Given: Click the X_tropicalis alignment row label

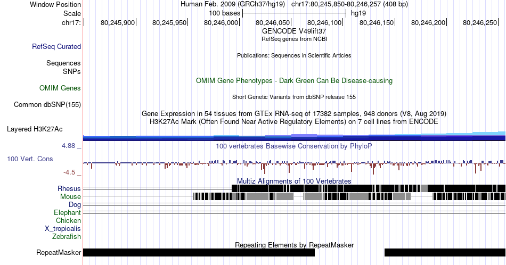Looking at the screenshot, I should tap(63, 228).
